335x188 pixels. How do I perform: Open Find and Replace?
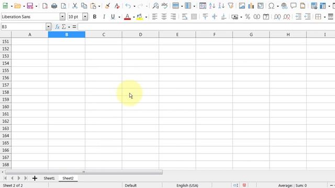[155, 6]
